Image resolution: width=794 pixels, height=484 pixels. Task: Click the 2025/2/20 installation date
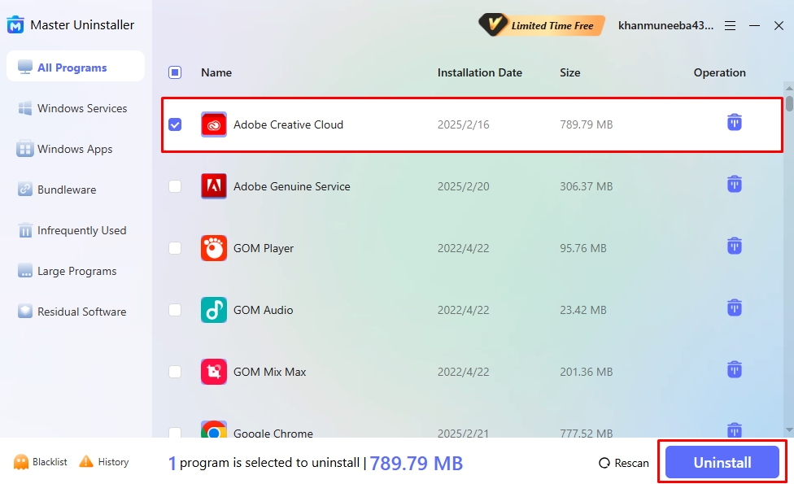(464, 186)
